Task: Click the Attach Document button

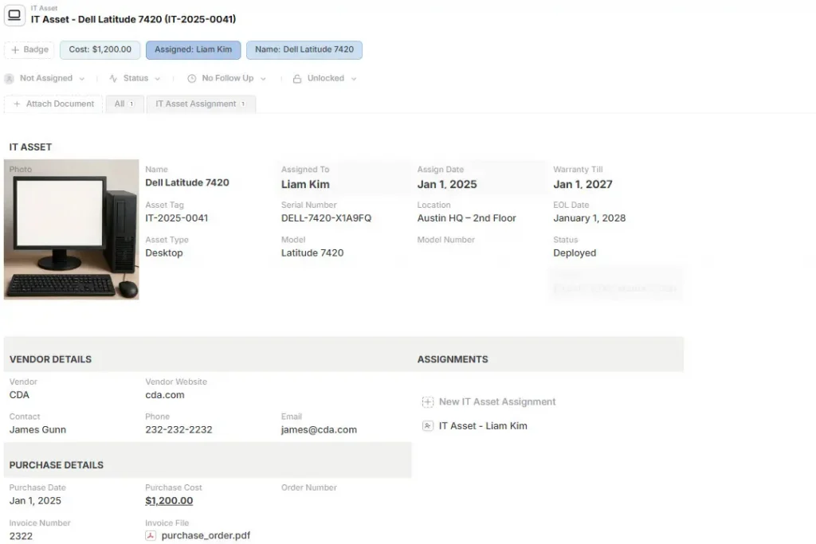Action: click(x=53, y=104)
